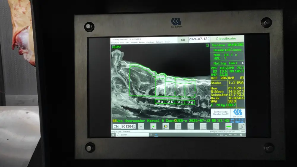297x167 pixels.
Task: Open the notification center icon
Action: 241,135
